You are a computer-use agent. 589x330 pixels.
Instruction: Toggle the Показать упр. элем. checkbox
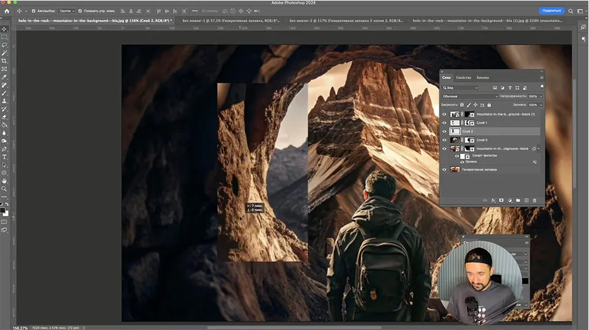coord(81,11)
